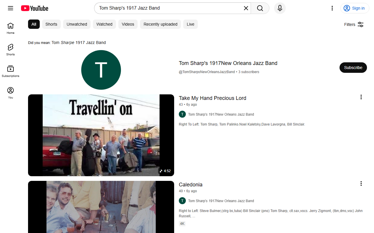This screenshot has width=374, height=233.
Task: Open the channel avatar with letter T
Action: coord(101,70)
